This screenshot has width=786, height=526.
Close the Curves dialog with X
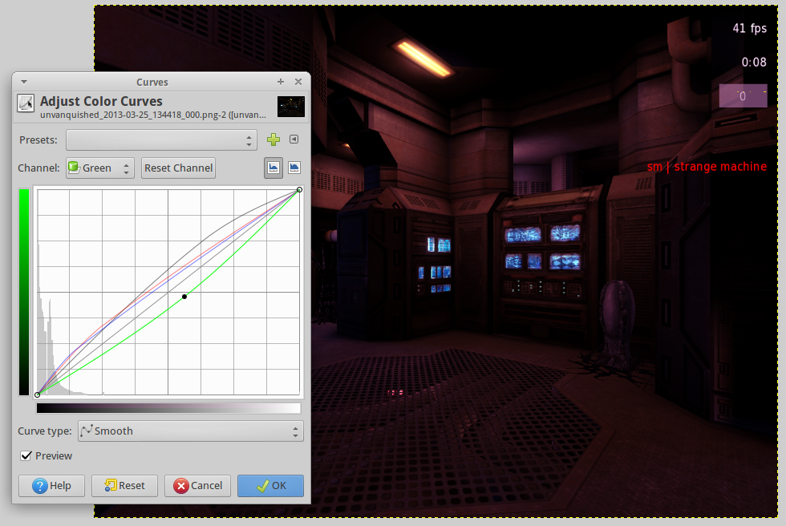coord(298,82)
